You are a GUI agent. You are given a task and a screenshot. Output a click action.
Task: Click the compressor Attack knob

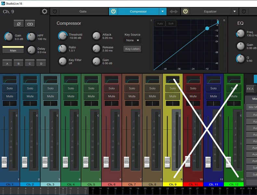pyautogui.click(x=96, y=36)
